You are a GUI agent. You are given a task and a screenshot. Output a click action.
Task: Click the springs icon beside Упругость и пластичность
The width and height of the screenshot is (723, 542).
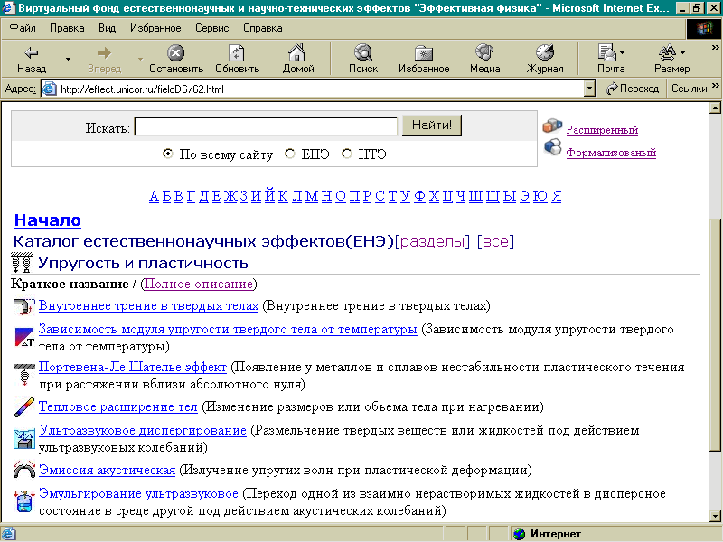pos(21,263)
